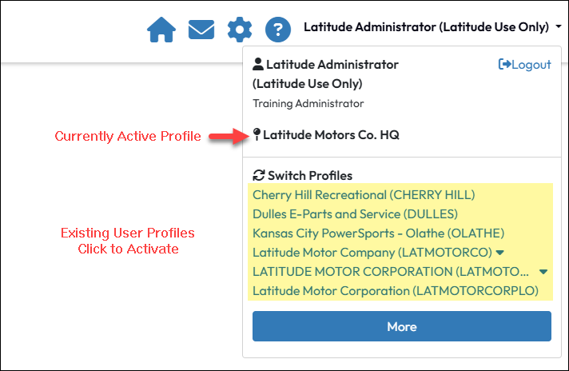569x371 pixels.
Task: Click the Switch Profiles refresh arrows icon
Action: (258, 175)
